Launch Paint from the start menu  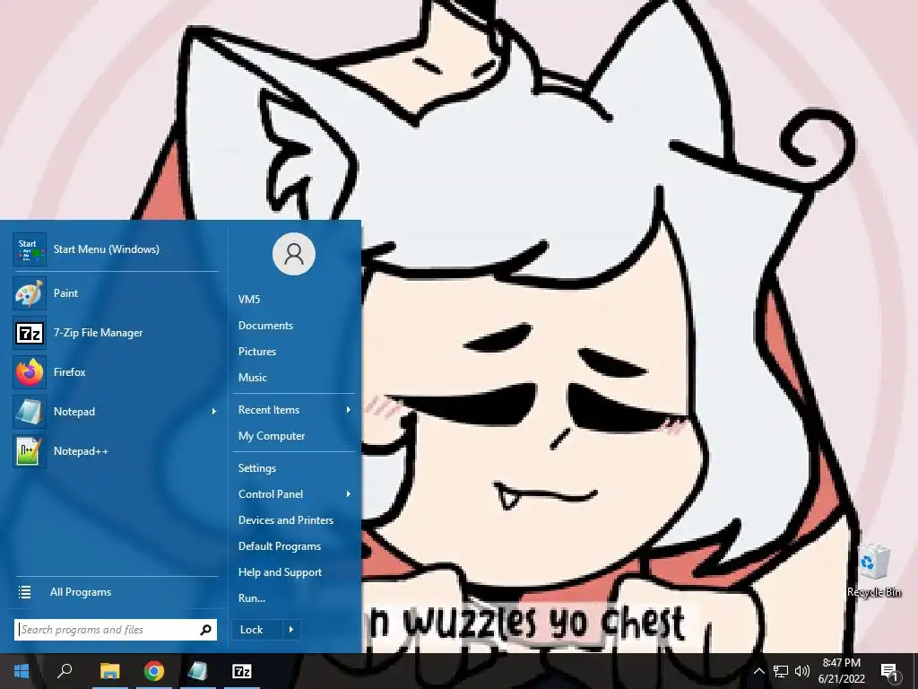point(116,293)
